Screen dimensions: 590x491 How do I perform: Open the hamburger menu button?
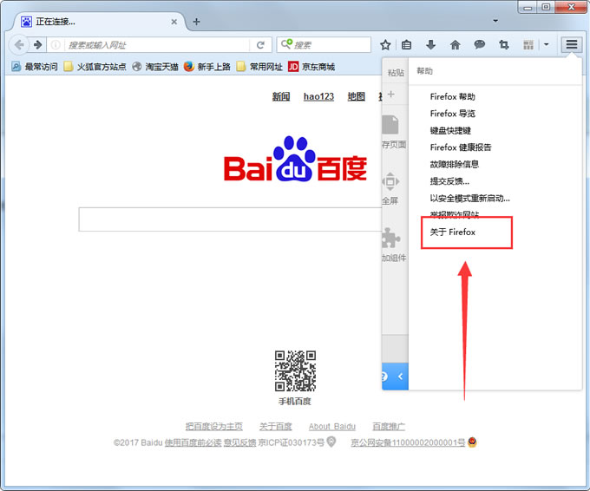[572, 45]
